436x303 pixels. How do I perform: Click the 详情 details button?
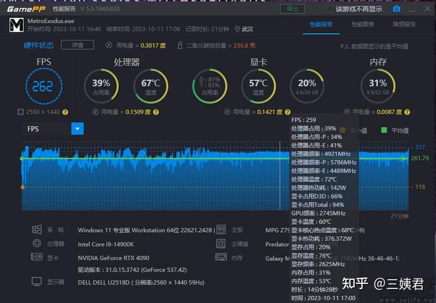tap(77, 45)
